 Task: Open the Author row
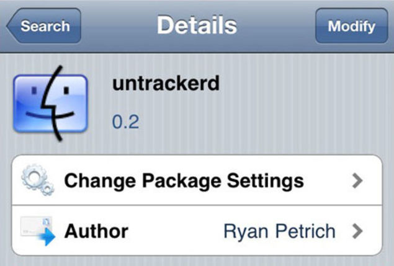click(x=197, y=231)
